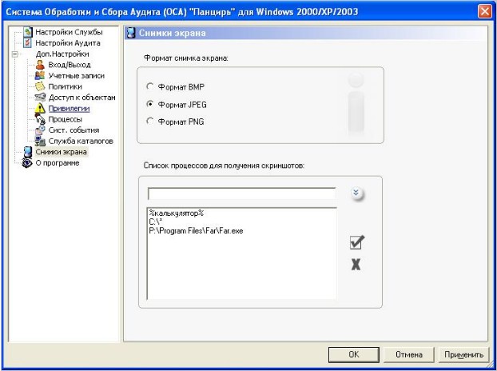Click the checkmark icon beside process list
This screenshot has width=497, height=371.
[x=356, y=242]
